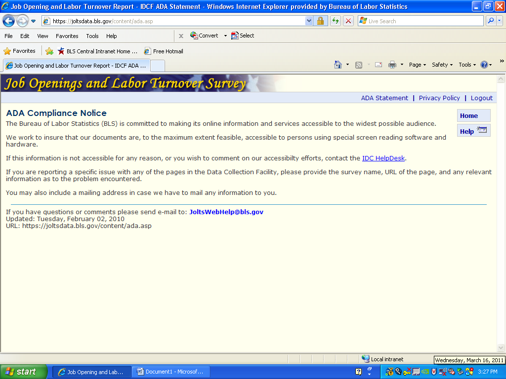The height and width of the screenshot is (379, 506).
Task: Open the IDC HelpDesk link
Action: click(383, 158)
